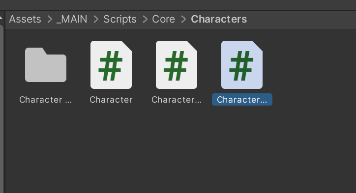
Task: Select the Character folder icon
Action: coord(46,65)
